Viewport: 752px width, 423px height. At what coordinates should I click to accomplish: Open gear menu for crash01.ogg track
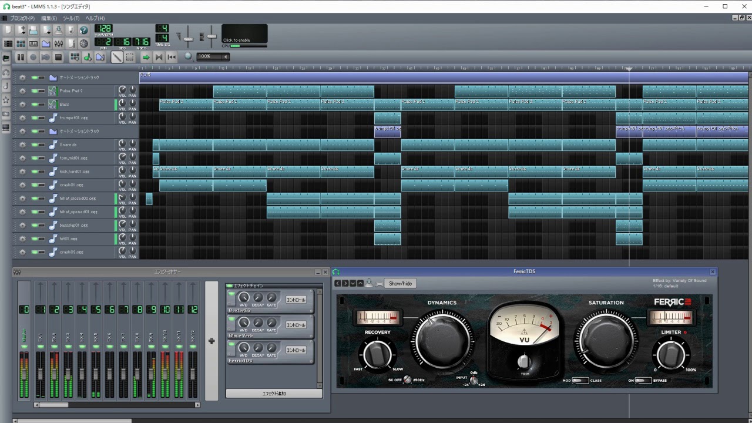(x=22, y=185)
